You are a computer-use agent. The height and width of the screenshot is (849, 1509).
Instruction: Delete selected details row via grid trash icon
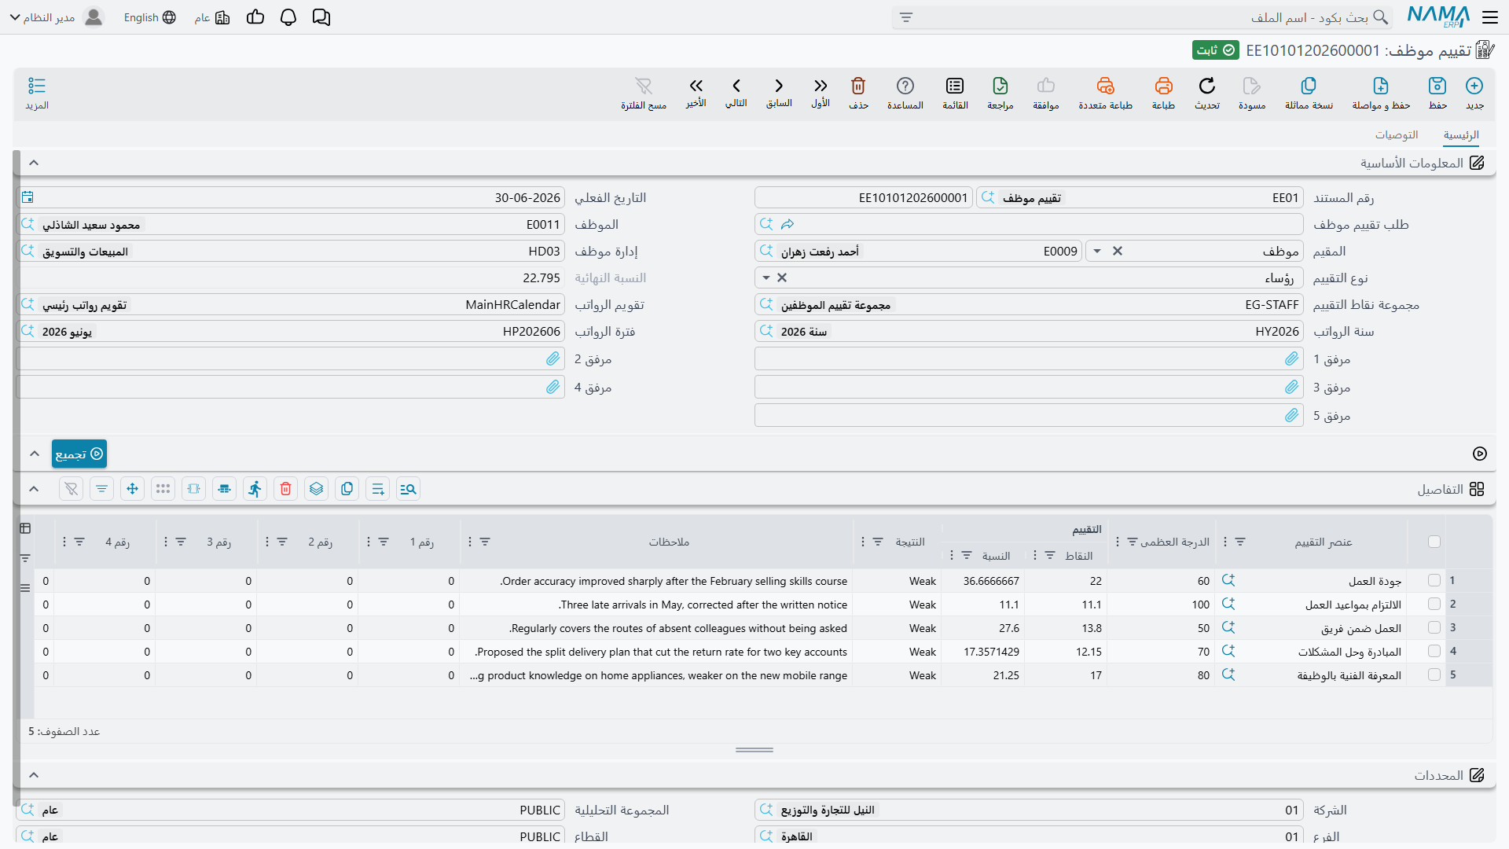pyautogui.click(x=285, y=489)
